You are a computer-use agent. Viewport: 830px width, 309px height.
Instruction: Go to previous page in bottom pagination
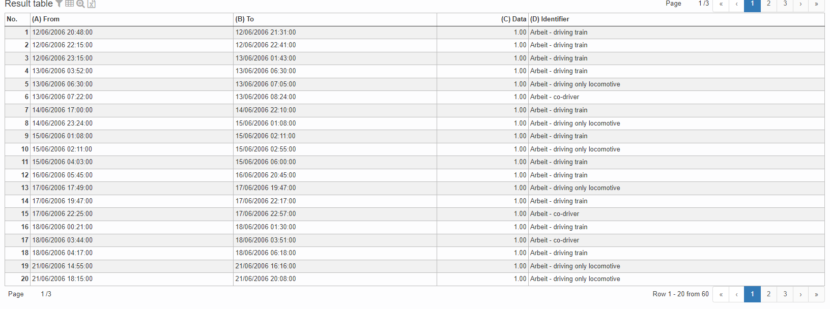[736, 294]
